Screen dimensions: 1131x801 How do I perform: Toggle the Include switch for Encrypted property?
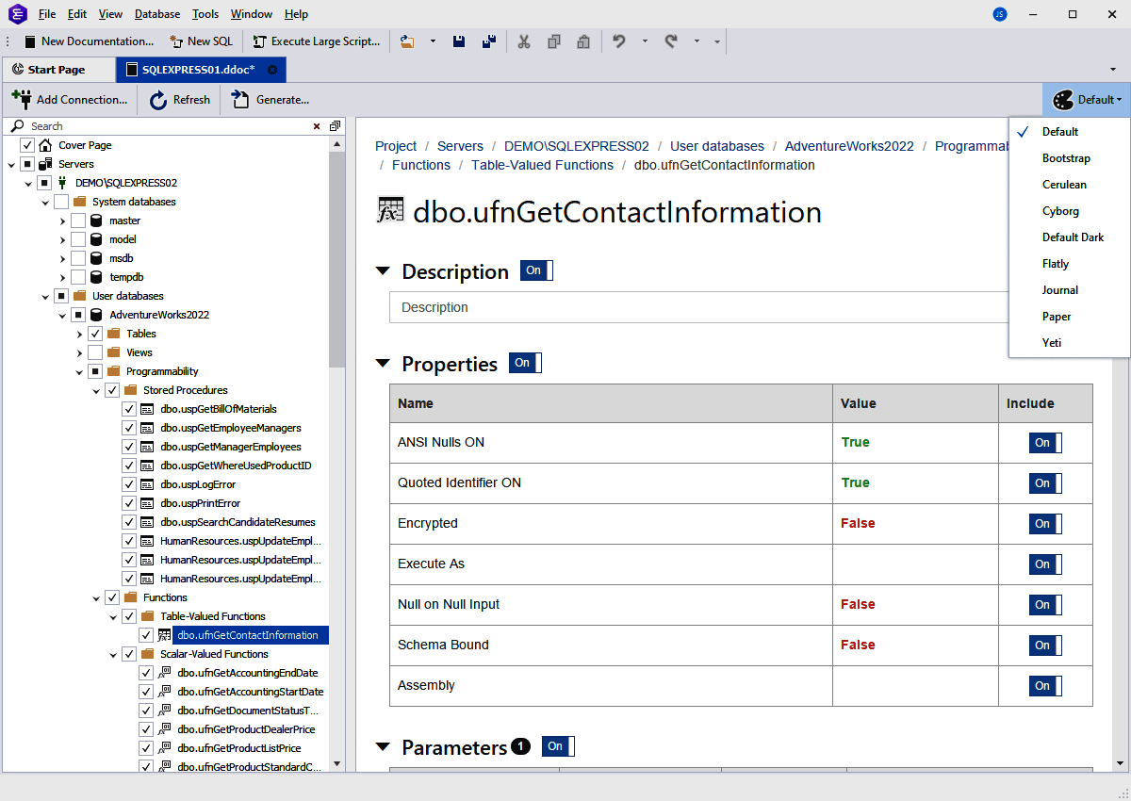(1044, 523)
